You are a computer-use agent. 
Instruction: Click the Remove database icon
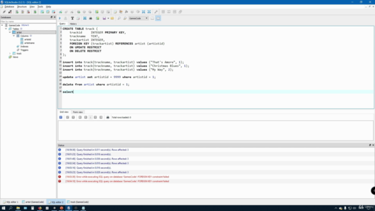[x=28, y=12]
